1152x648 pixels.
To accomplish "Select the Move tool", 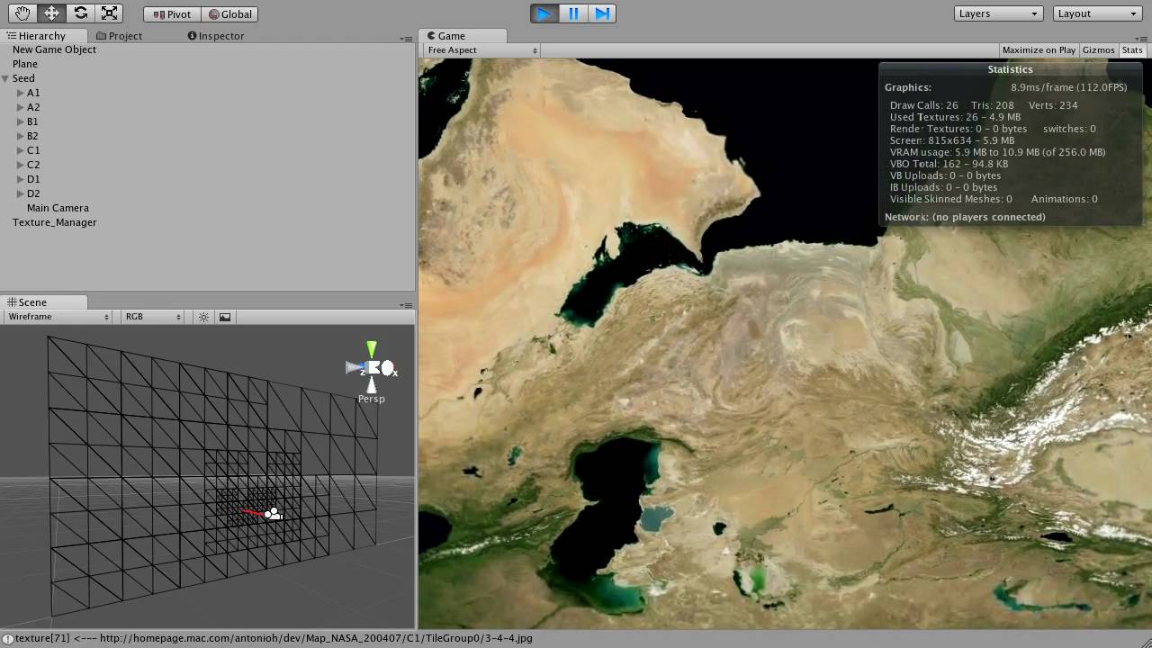I will point(51,13).
